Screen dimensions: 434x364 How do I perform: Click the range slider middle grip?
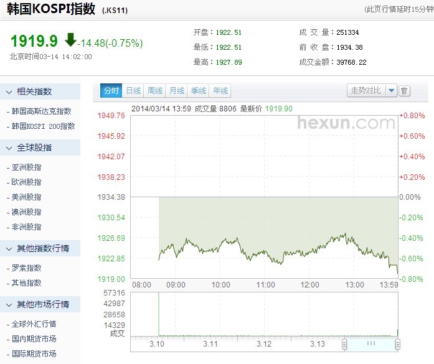pyautogui.click(x=371, y=343)
